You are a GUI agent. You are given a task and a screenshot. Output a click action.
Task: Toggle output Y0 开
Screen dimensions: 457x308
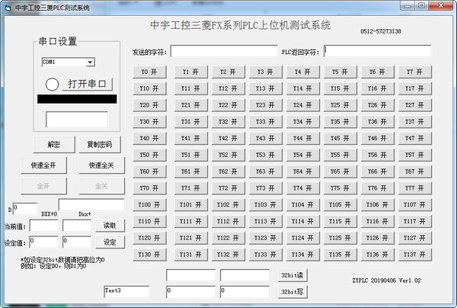click(x=149, y=72)
